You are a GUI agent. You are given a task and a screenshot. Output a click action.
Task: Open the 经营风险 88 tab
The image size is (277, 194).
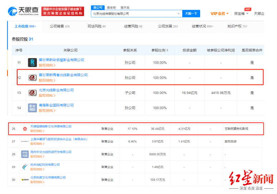133,26
